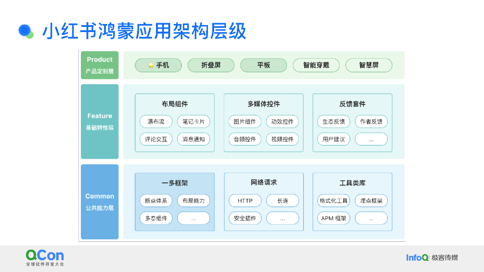484x272 pixels.
Task: Click the title 小红书鸿蒙应用架构层级
Action: point(144,31)
